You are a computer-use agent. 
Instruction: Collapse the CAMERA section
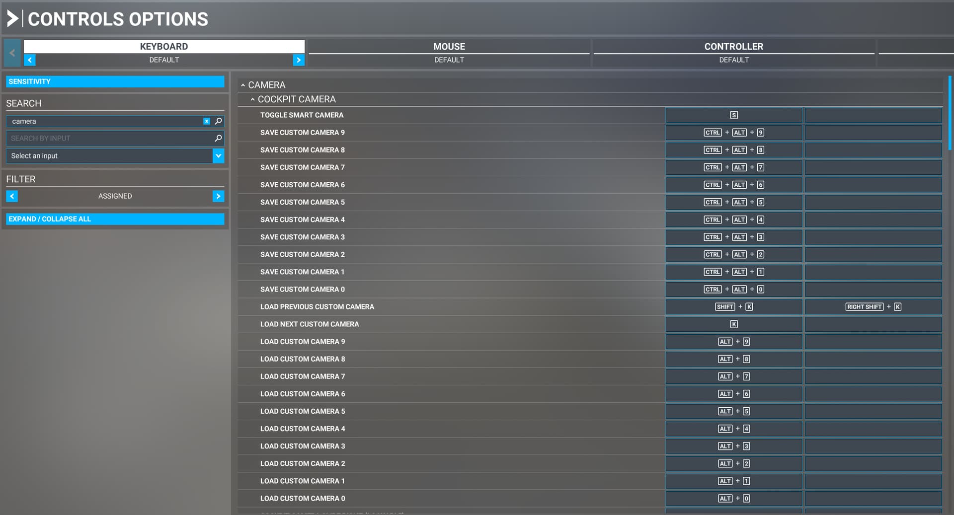pos(243,84)
